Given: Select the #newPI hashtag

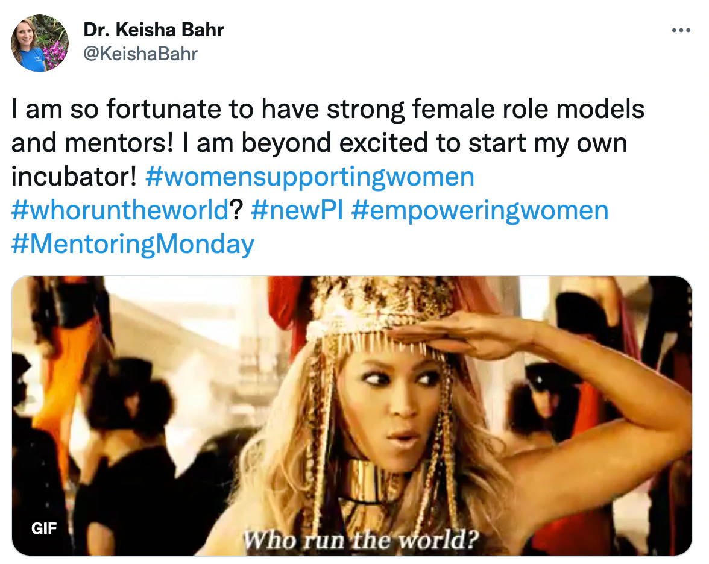Looking at the screenshot, I should [x=296, y=211].
